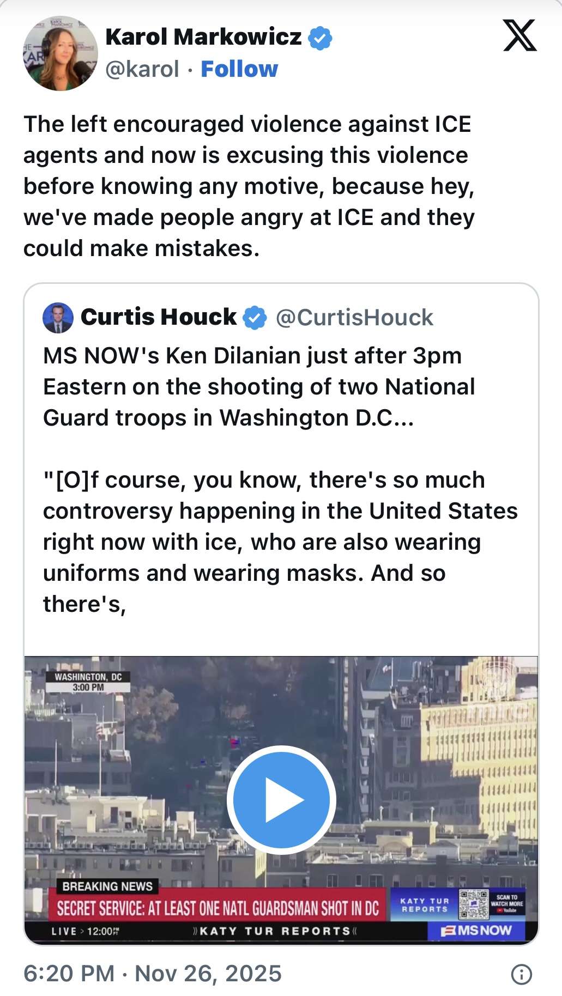The width and height of the screenshot is (562, 996).
Task: Open Karol Markowicz's profile picture
Action: pyautogui.click(x=61, y=53)
